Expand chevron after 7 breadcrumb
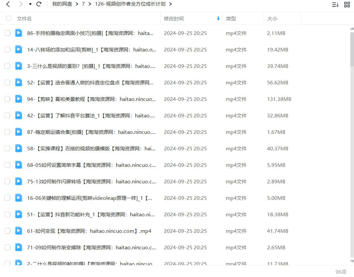Screen dimensions: 354x277 (x=90, y=4)
